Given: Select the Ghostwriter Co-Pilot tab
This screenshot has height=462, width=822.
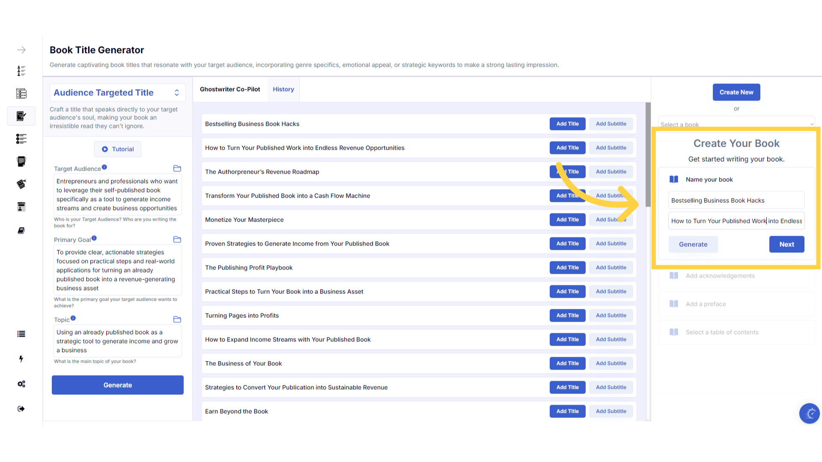Looking at the screenshot, I should [230, 89].
